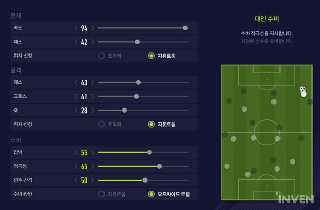This screenshot has width=320, height=210.
Task: Click the left arrow beside 속도 value 94
Action: (76, 28)
